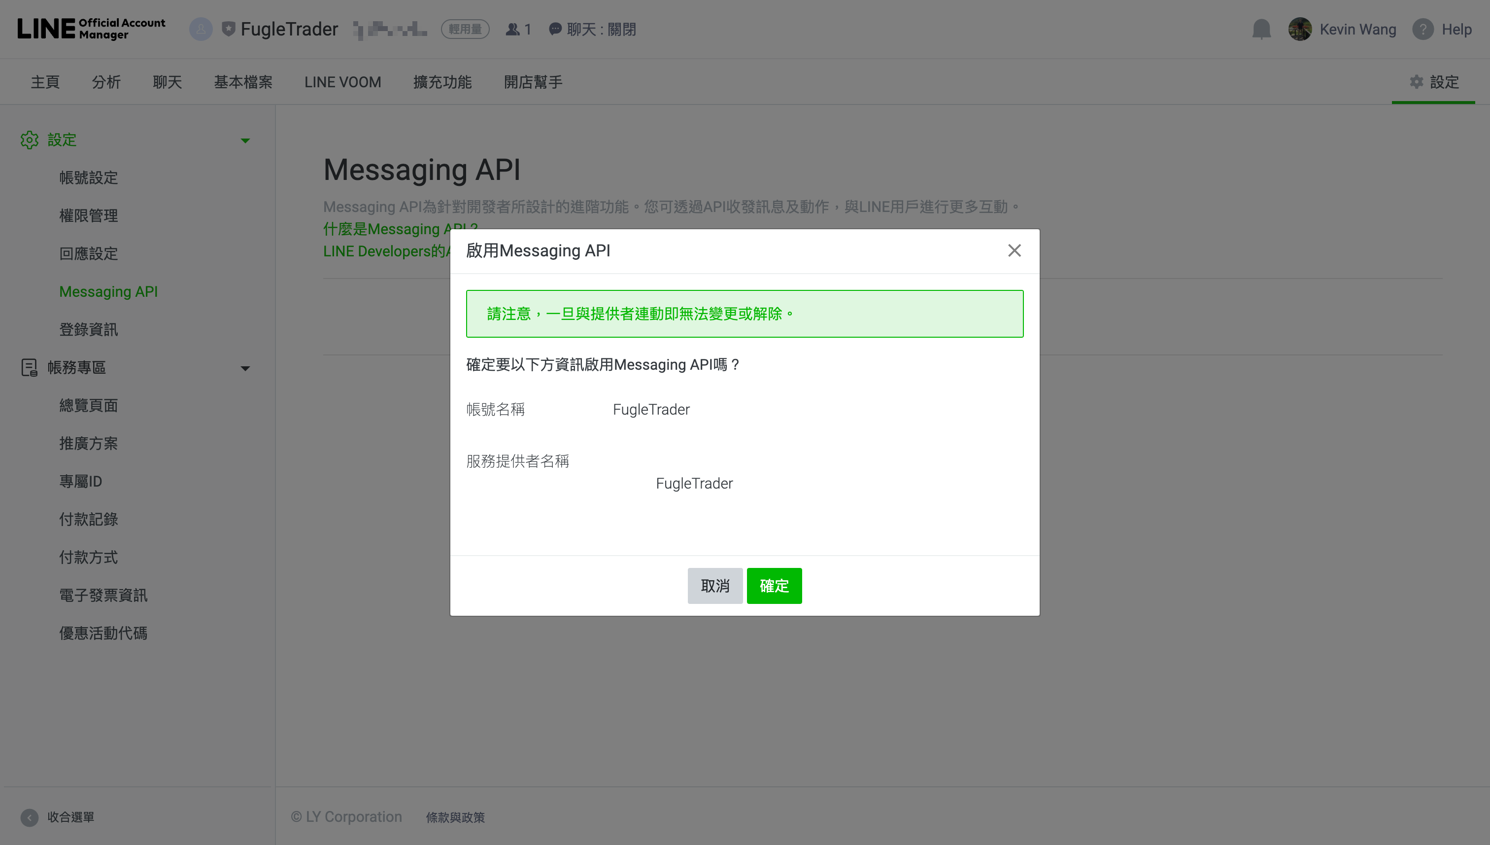Open the 條款與政策 footer link
Screen dimensions: 1490x845
click(455, 817)
